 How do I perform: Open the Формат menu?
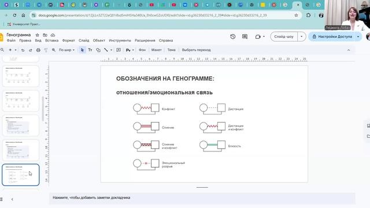[68, 40]
